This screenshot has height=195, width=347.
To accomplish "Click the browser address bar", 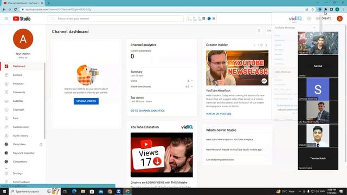I will pos(164,10).
